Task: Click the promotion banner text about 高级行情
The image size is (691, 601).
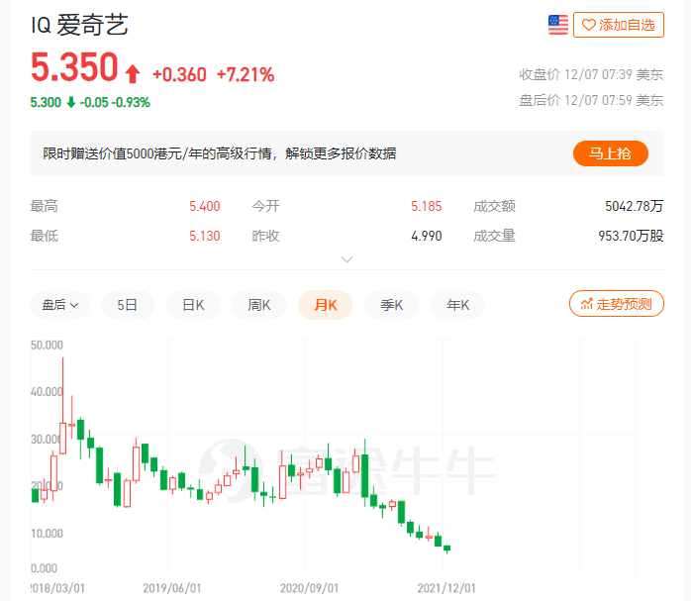Action: [x=220, y=153]
